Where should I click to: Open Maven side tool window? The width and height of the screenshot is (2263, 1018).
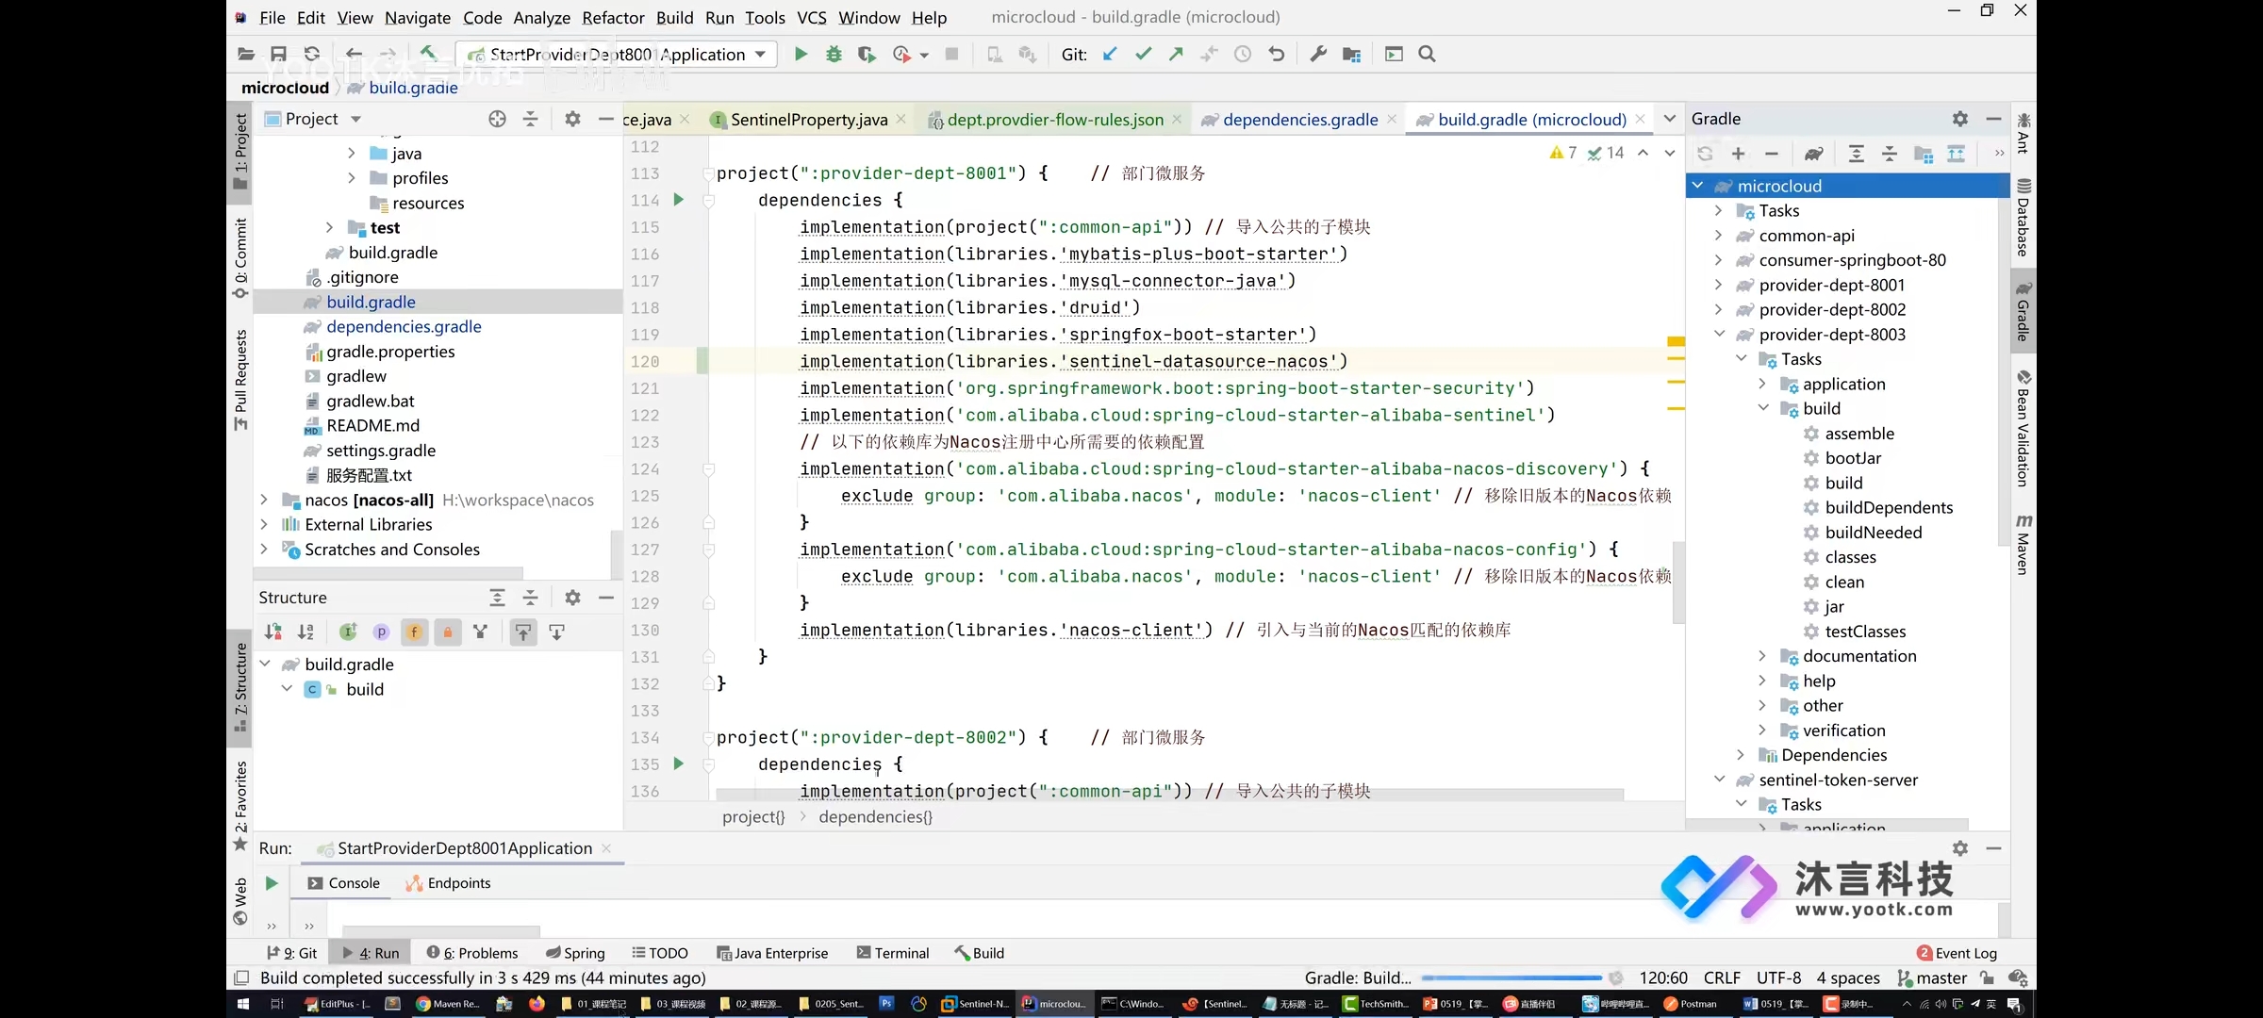2023,544
